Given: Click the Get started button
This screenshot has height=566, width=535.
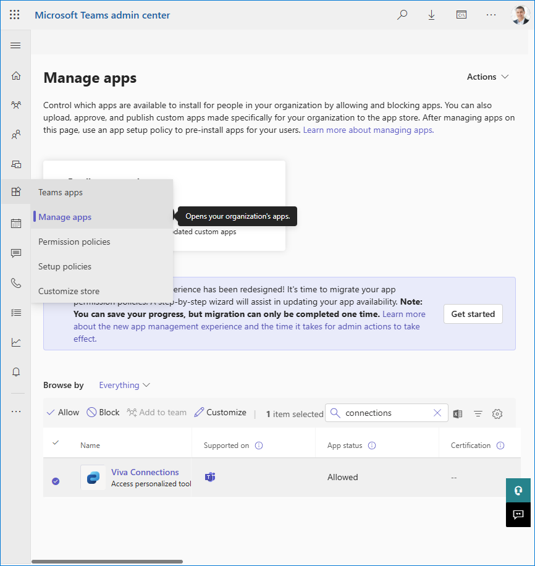Looking at the screenshot, I should coord(473,314).
